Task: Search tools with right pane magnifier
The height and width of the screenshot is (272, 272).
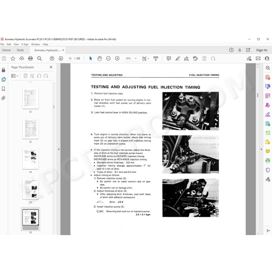Action: tap(268, 68)
